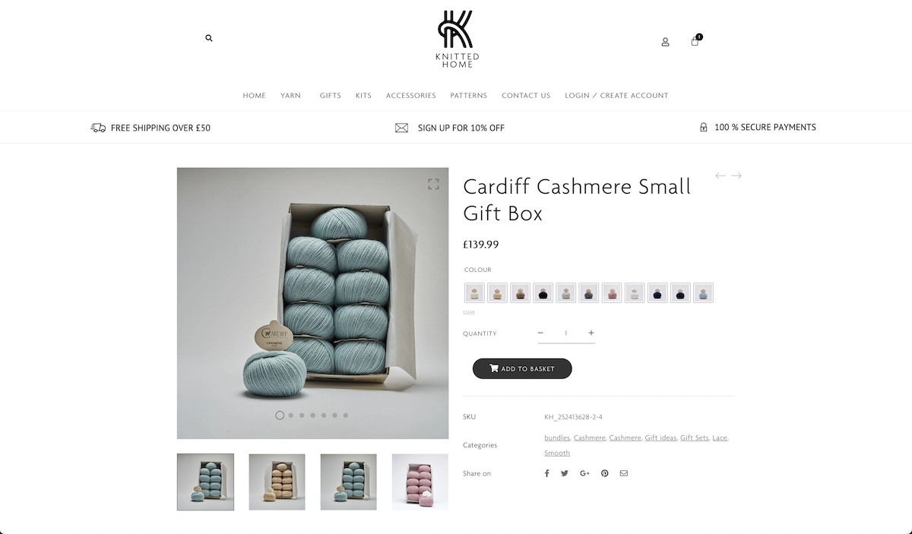Decrease quantity with minus button
This screenshot has width=912, height=534.
[x=540, y=333]
